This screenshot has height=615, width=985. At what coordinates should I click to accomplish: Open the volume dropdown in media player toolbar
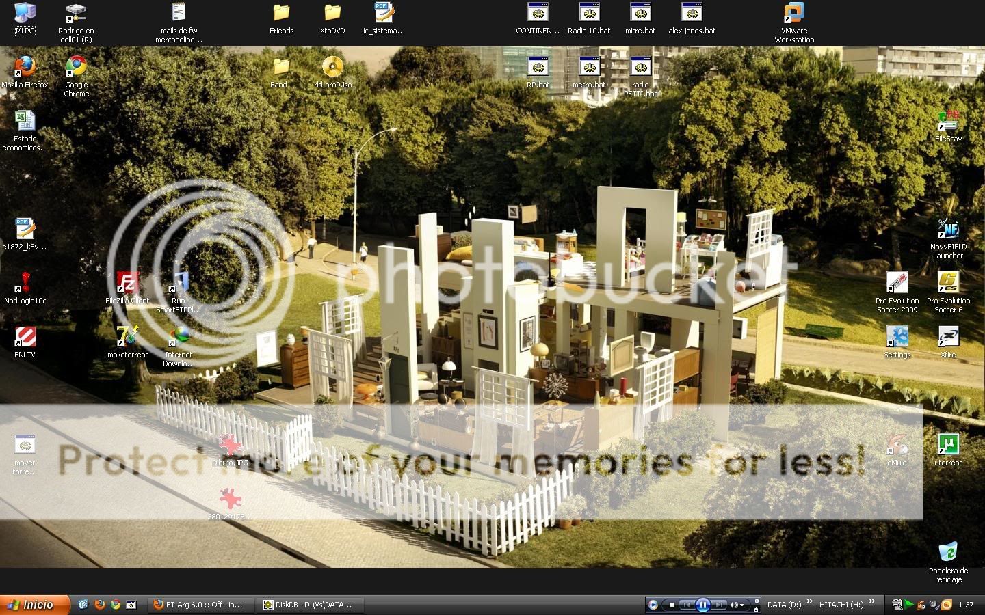742,605
